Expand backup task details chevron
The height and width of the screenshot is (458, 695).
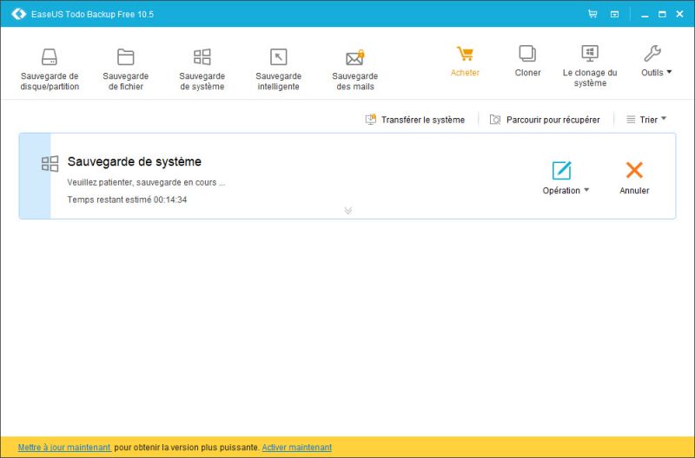[x=348, y=210]
